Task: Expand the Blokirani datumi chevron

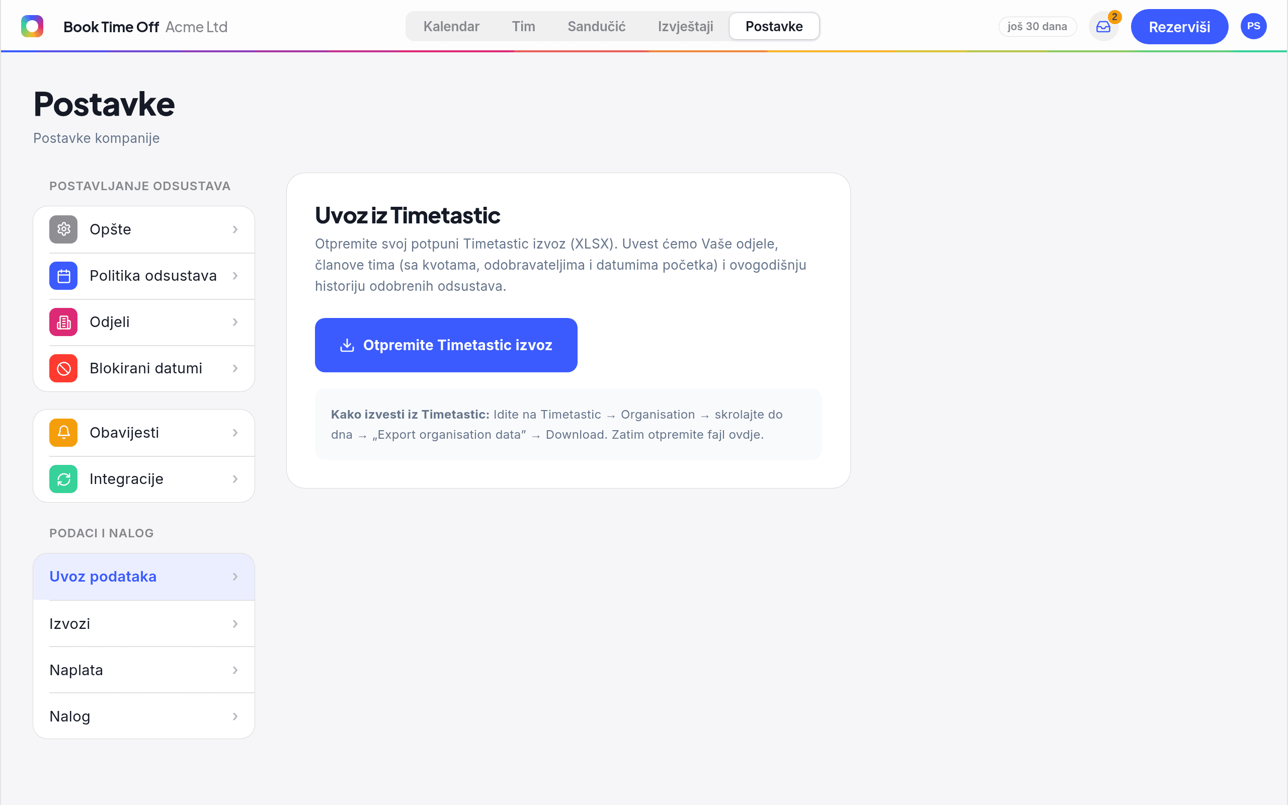Action: [235, 368]
